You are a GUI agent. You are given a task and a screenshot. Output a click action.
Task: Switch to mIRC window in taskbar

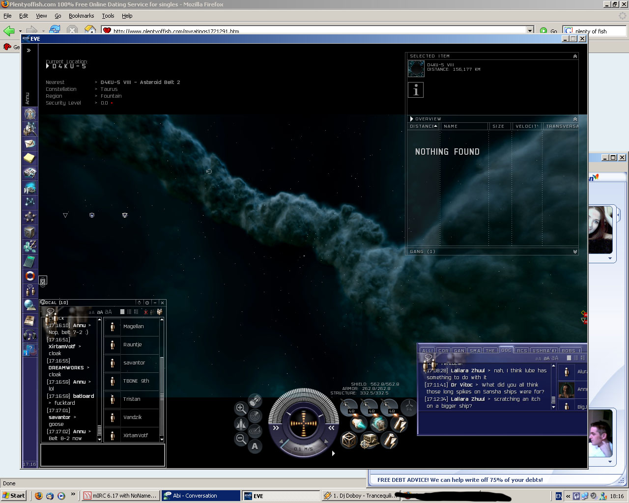pos(121,496)
